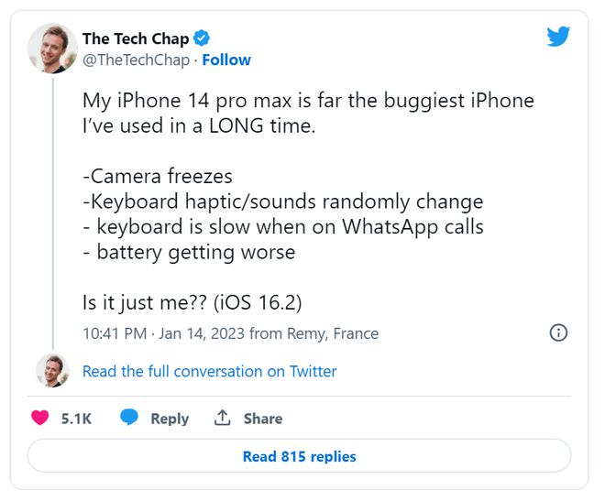Open The Tech Chap's large profile photo
This screenshot has height=501, width=605.
tap(52, 49)
